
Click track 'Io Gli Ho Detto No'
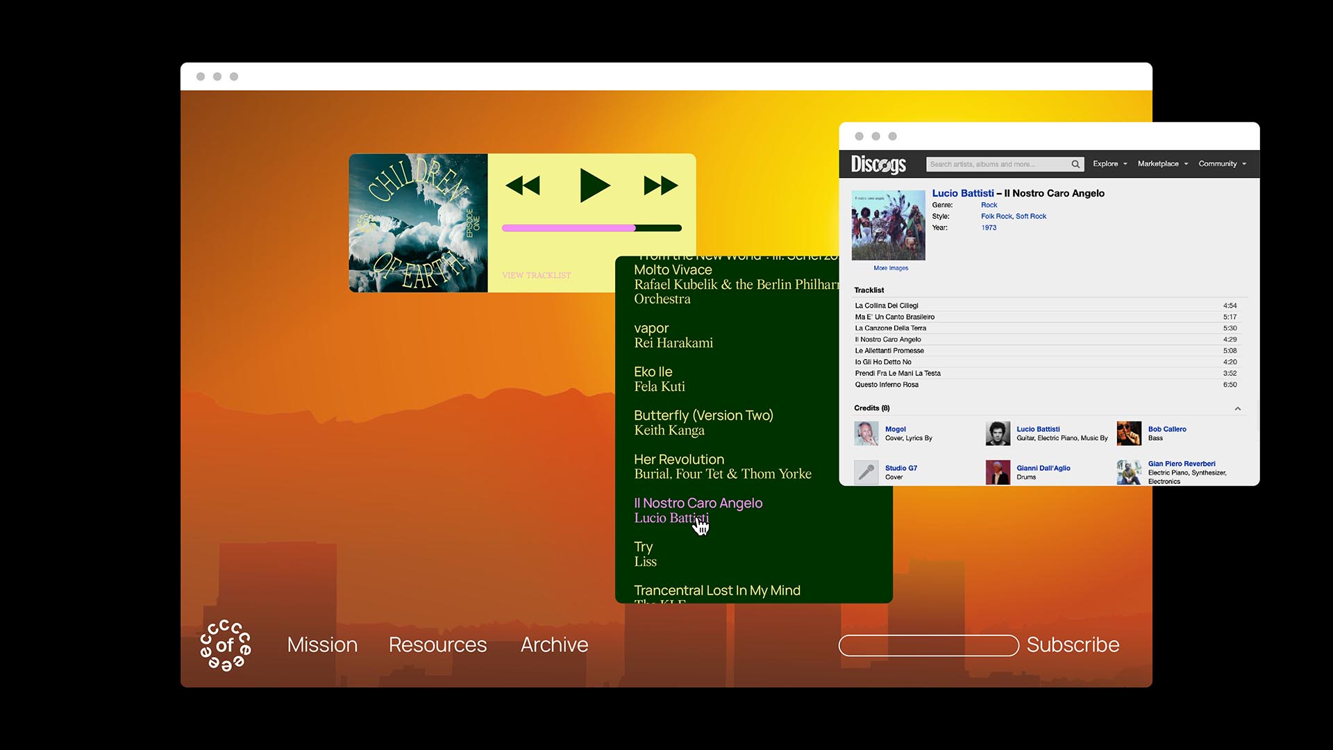pyautogui.click(x=1046, y=362)
